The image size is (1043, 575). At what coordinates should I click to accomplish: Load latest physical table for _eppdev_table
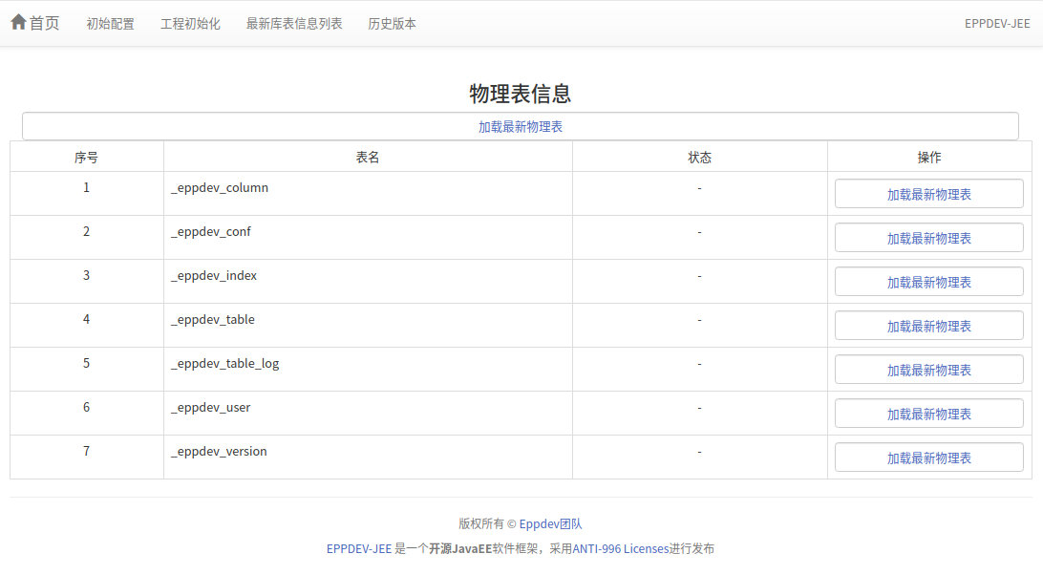click(928, 326)
